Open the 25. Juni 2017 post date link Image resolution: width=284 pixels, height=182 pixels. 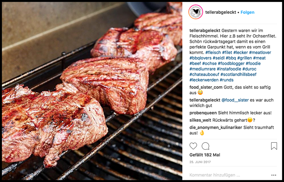point(200,162)
